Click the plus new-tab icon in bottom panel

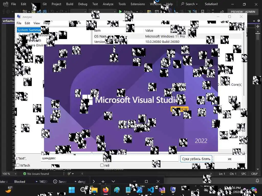103,181
